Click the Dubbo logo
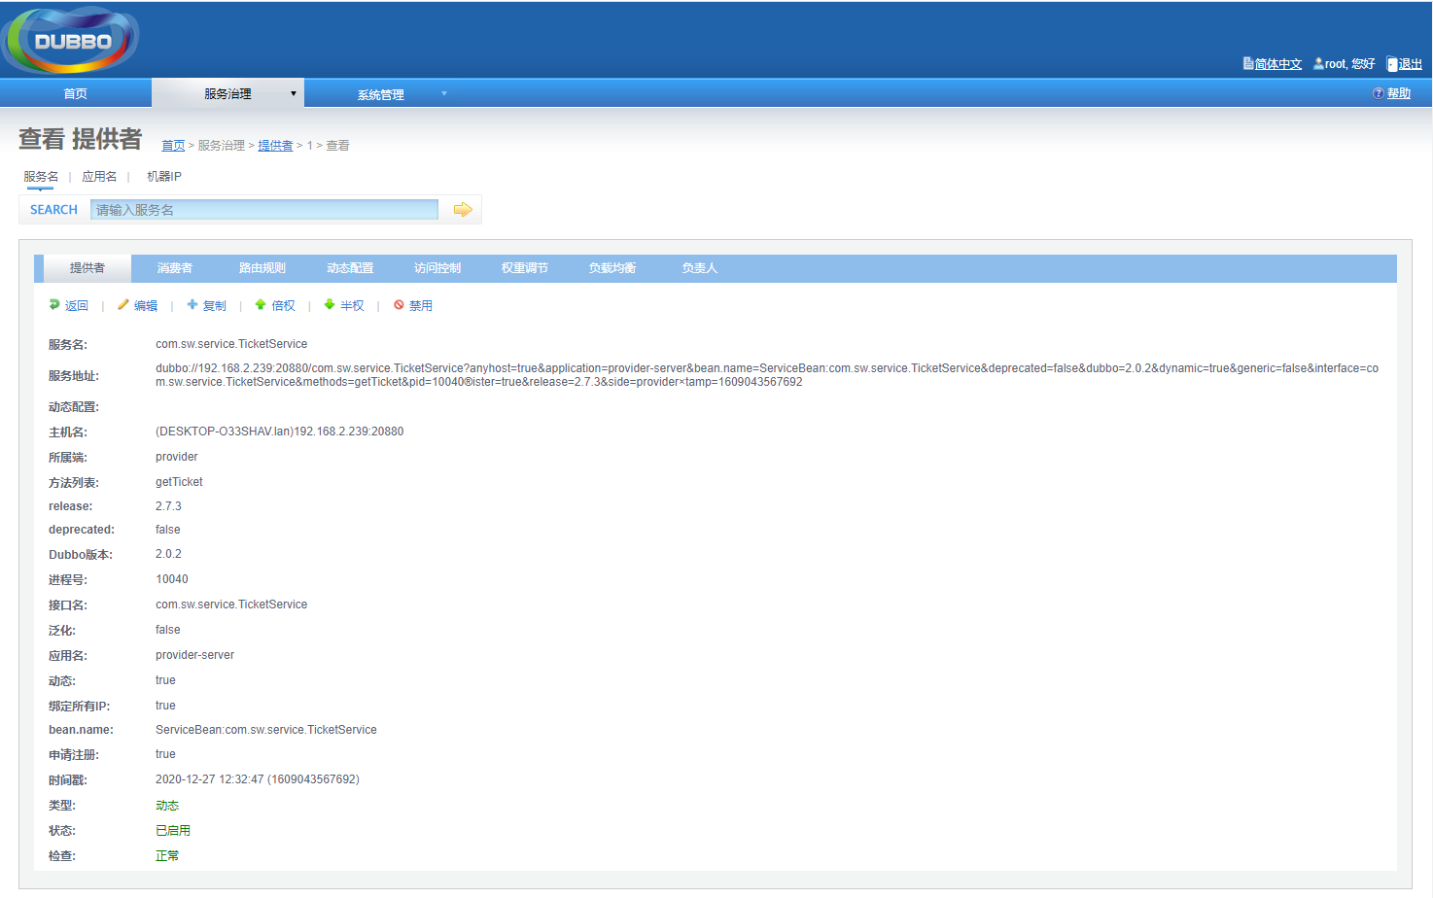Image resolution: width=1433 pixels, height=898 pixels. 70,41
